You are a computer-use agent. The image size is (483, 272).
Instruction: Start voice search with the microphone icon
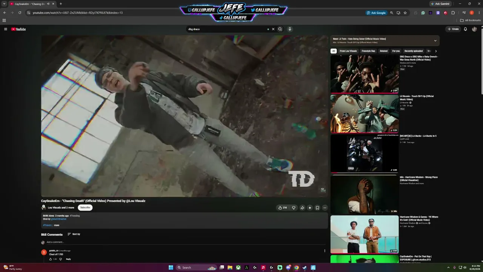click(x=290, y=29)
